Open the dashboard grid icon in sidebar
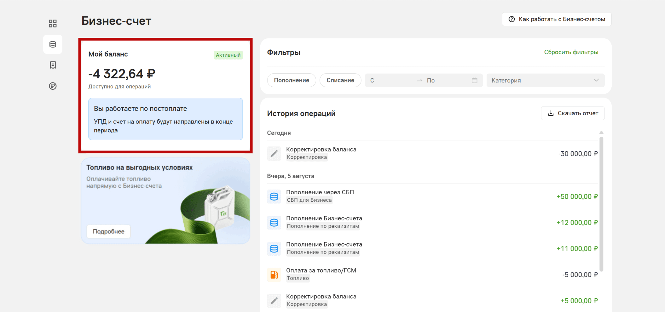The height and width of the screenshot is (312, 665). pyautogui.click(x=53, y=23)
